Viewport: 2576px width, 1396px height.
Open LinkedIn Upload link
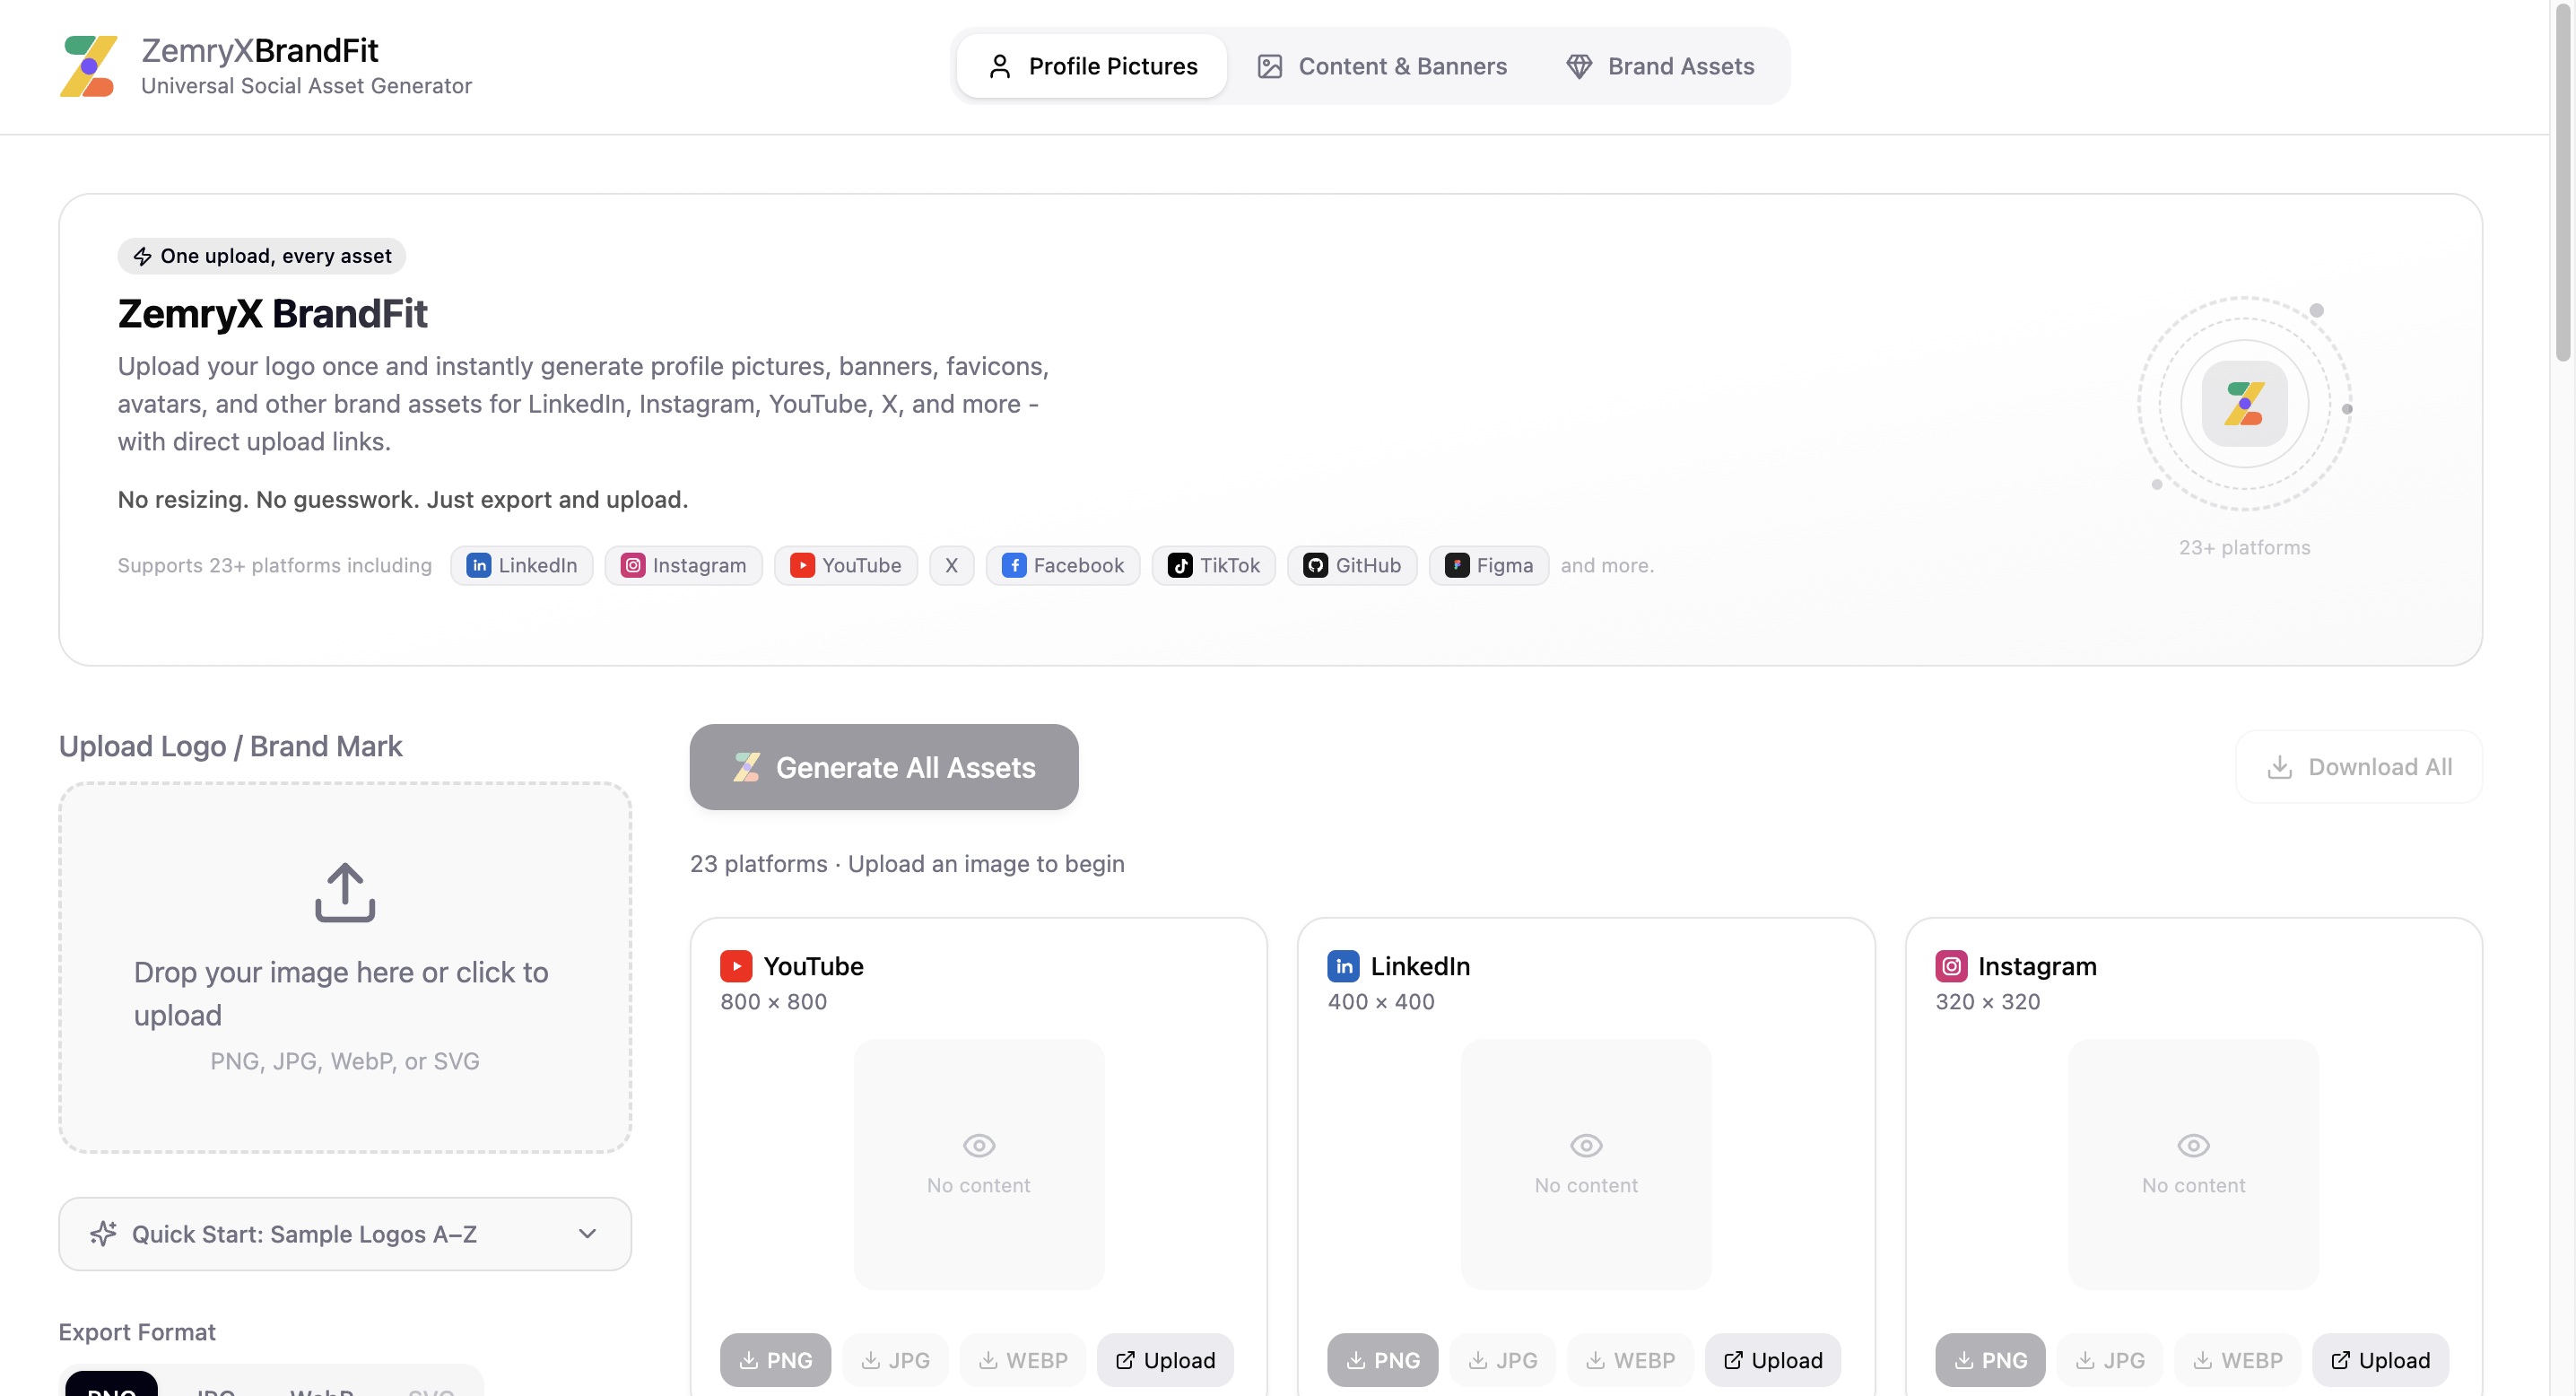[x=1773, y=1360]
